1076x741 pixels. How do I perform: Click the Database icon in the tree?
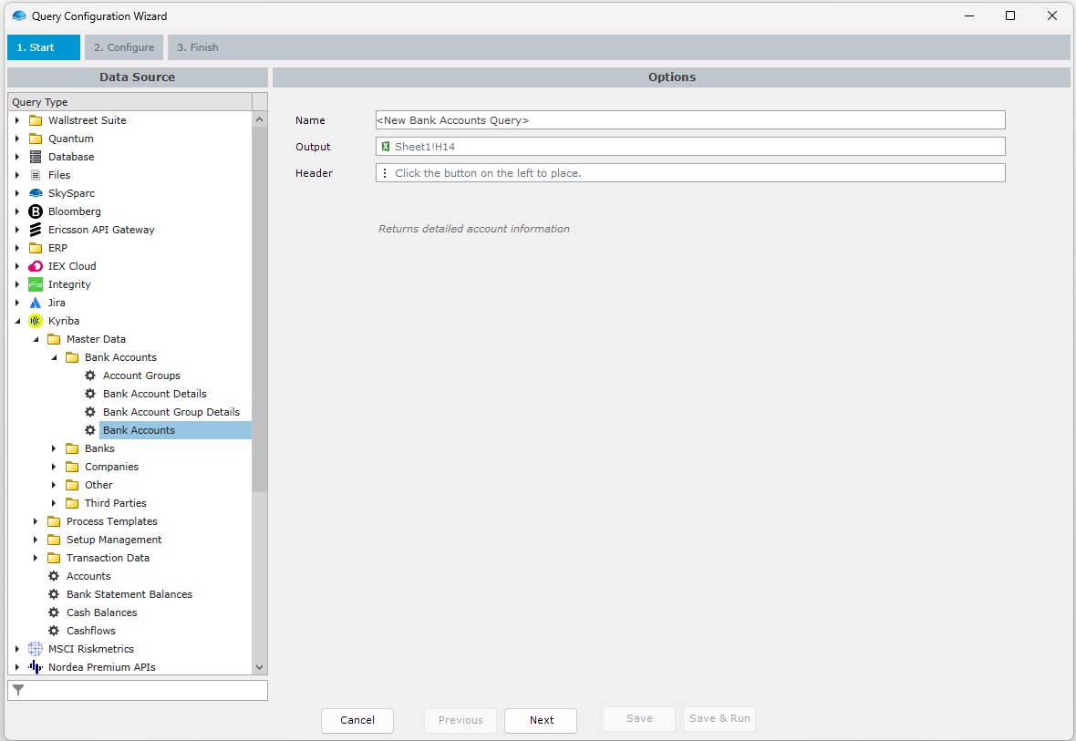tap(36, 157)
